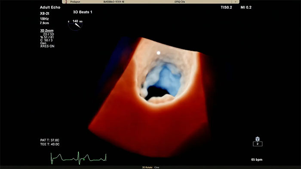Click the 'EPIQ CVx' text in the top bar
The height and width of the screenshot is (169, 301).
tap(180, 2)
